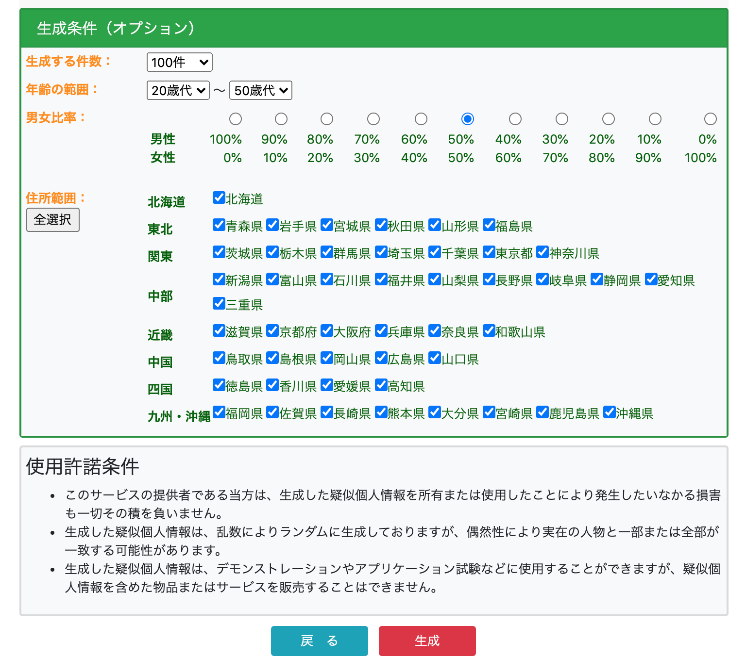Toggle off 高知県 in 四国

click(381, 385)
